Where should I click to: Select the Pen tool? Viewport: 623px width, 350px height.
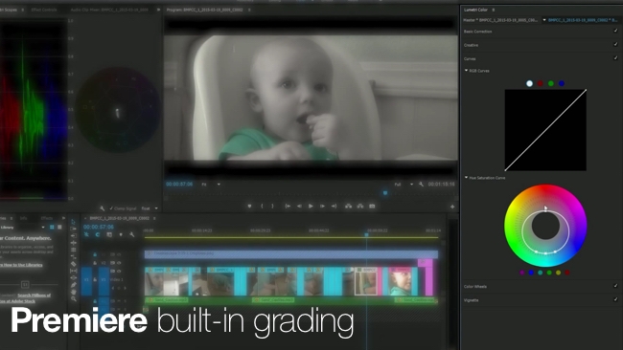click(x=73, y=285)
